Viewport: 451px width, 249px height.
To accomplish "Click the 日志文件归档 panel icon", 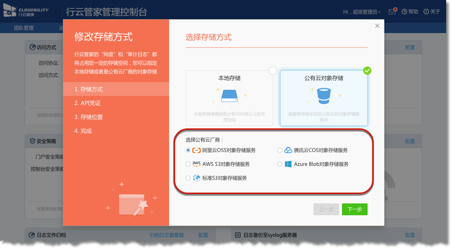I will click(x=32, y=235).
